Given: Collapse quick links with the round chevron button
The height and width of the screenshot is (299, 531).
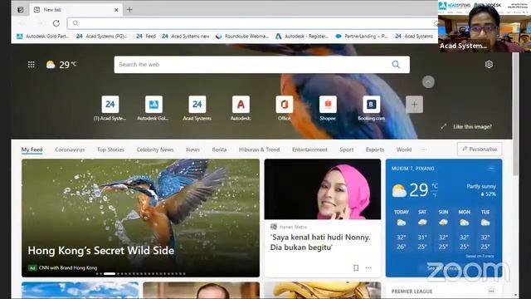Looking at the screenshot, I should pos(428,82).
